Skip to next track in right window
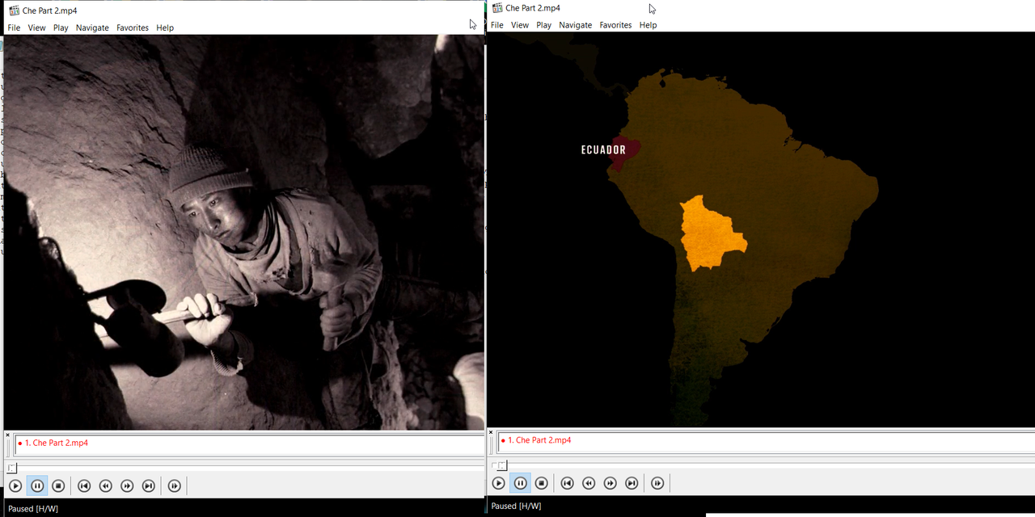 point(632,483)
